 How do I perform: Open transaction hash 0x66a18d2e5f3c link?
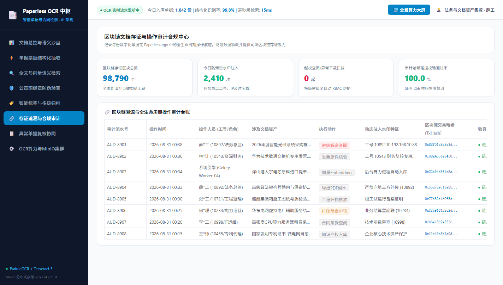[441, 222]
